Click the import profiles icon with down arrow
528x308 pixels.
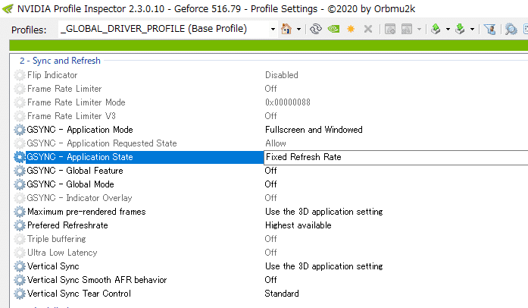coord(460,29)
